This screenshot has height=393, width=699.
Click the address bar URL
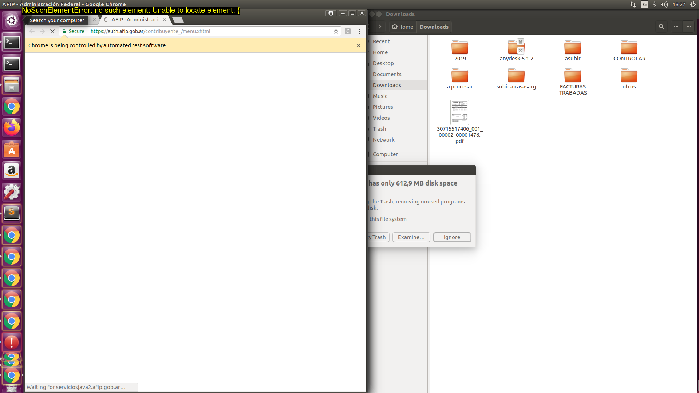coord(150,31)
